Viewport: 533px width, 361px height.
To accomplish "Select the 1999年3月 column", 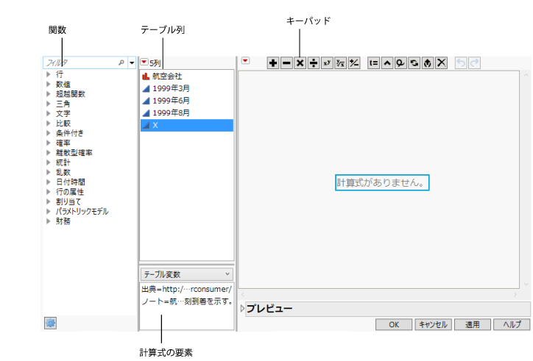I will 186,88.
